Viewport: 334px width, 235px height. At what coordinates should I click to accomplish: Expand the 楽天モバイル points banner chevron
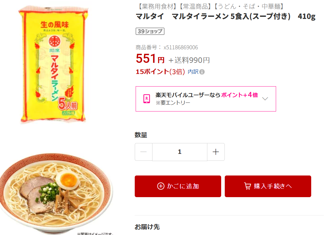[265, 99]
